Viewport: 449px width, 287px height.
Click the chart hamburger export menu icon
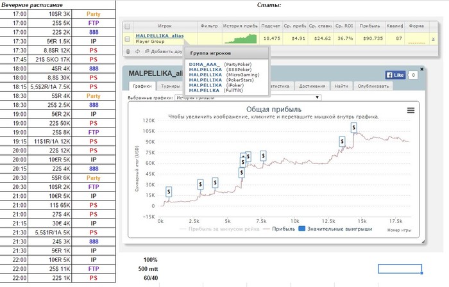411,110
